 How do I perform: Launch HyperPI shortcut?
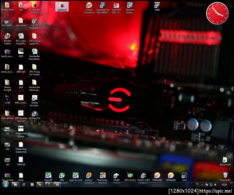tap(48, 177)
